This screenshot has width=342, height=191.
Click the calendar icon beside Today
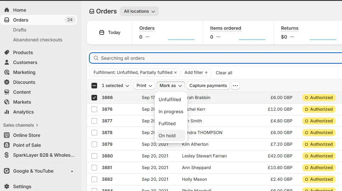[x=102, y=33]
